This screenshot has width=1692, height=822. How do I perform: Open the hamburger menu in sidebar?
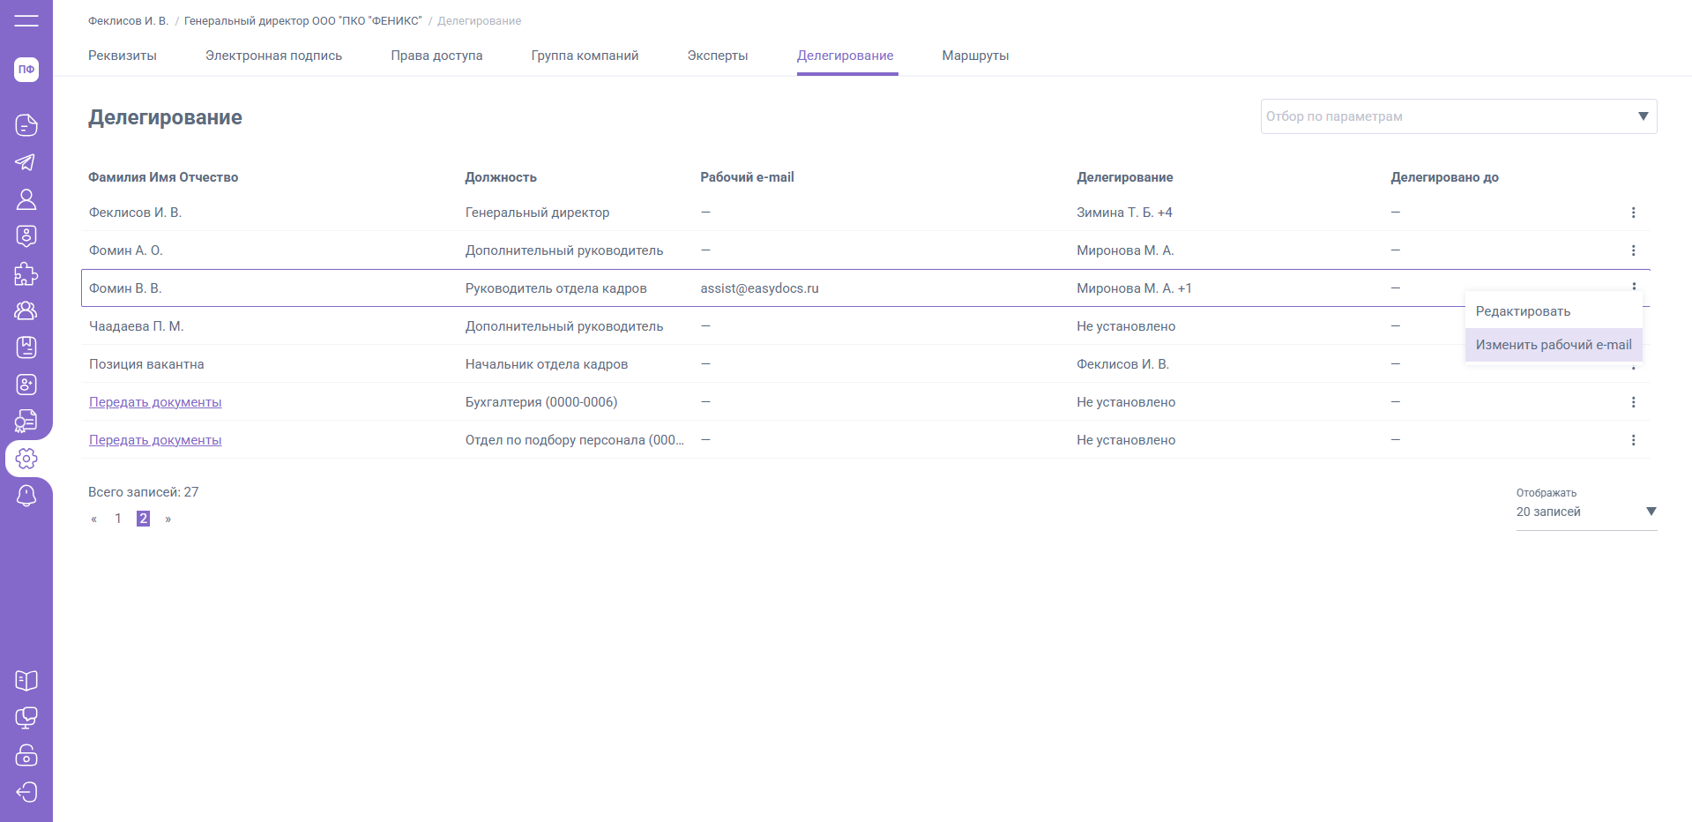(26, 20)
